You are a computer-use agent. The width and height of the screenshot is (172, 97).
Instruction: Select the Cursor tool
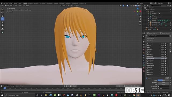point(2,12)
